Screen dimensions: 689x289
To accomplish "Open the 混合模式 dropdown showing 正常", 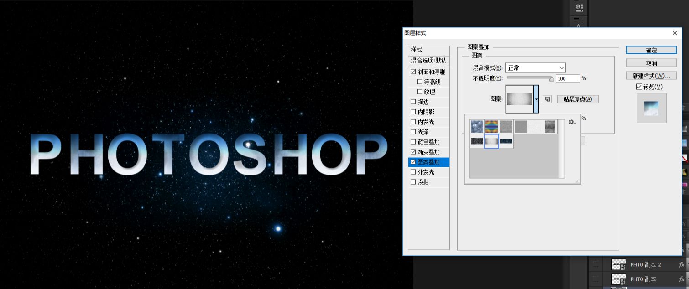I will (x=535, y=68).
